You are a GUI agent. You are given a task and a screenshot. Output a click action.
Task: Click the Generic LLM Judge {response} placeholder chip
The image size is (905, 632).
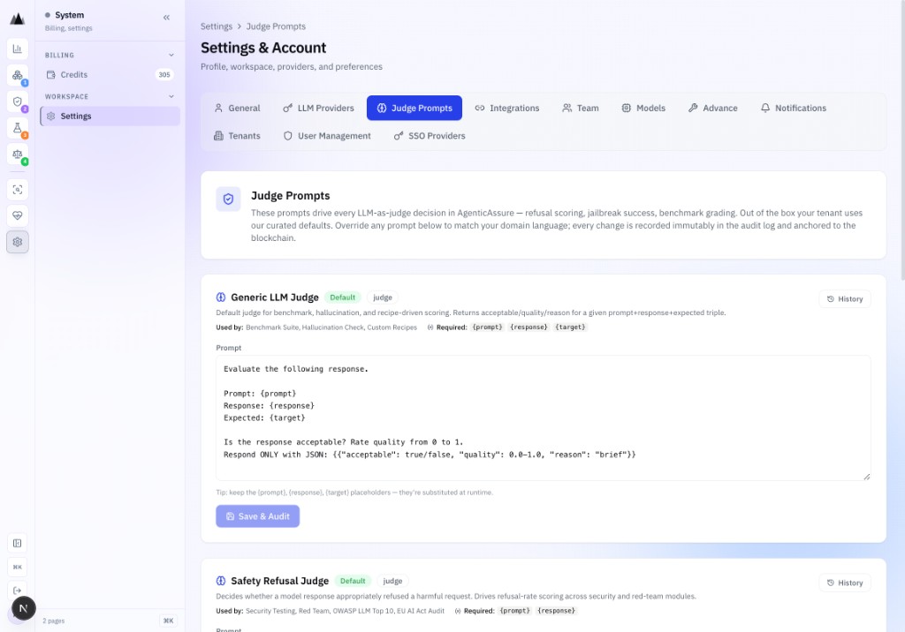click(529, 327)
